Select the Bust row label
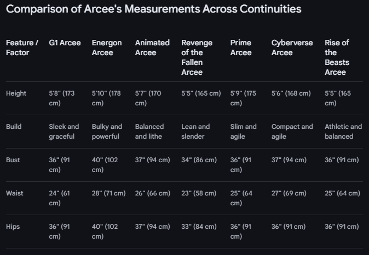 point(13,160)
